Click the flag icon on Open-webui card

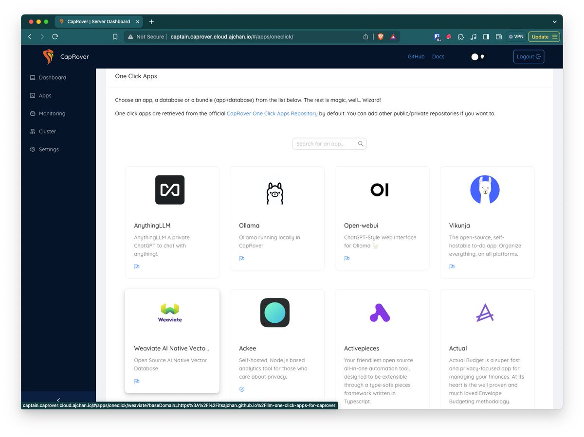point(347,258)
